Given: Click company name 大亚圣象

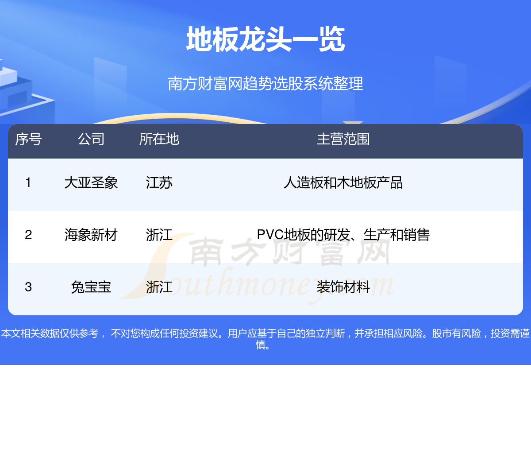Looking at the screenshot, I should 91,182.
